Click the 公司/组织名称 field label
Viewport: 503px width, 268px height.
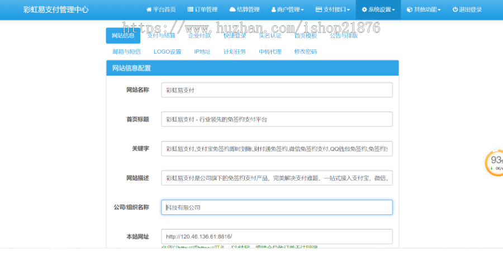[131, 207]
